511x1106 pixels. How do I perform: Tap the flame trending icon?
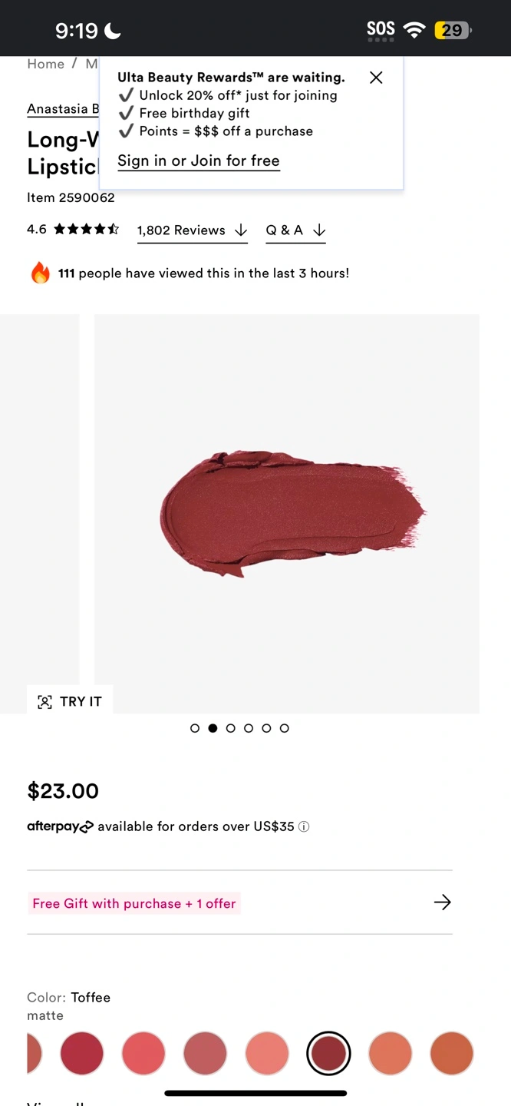click(40, 273)
